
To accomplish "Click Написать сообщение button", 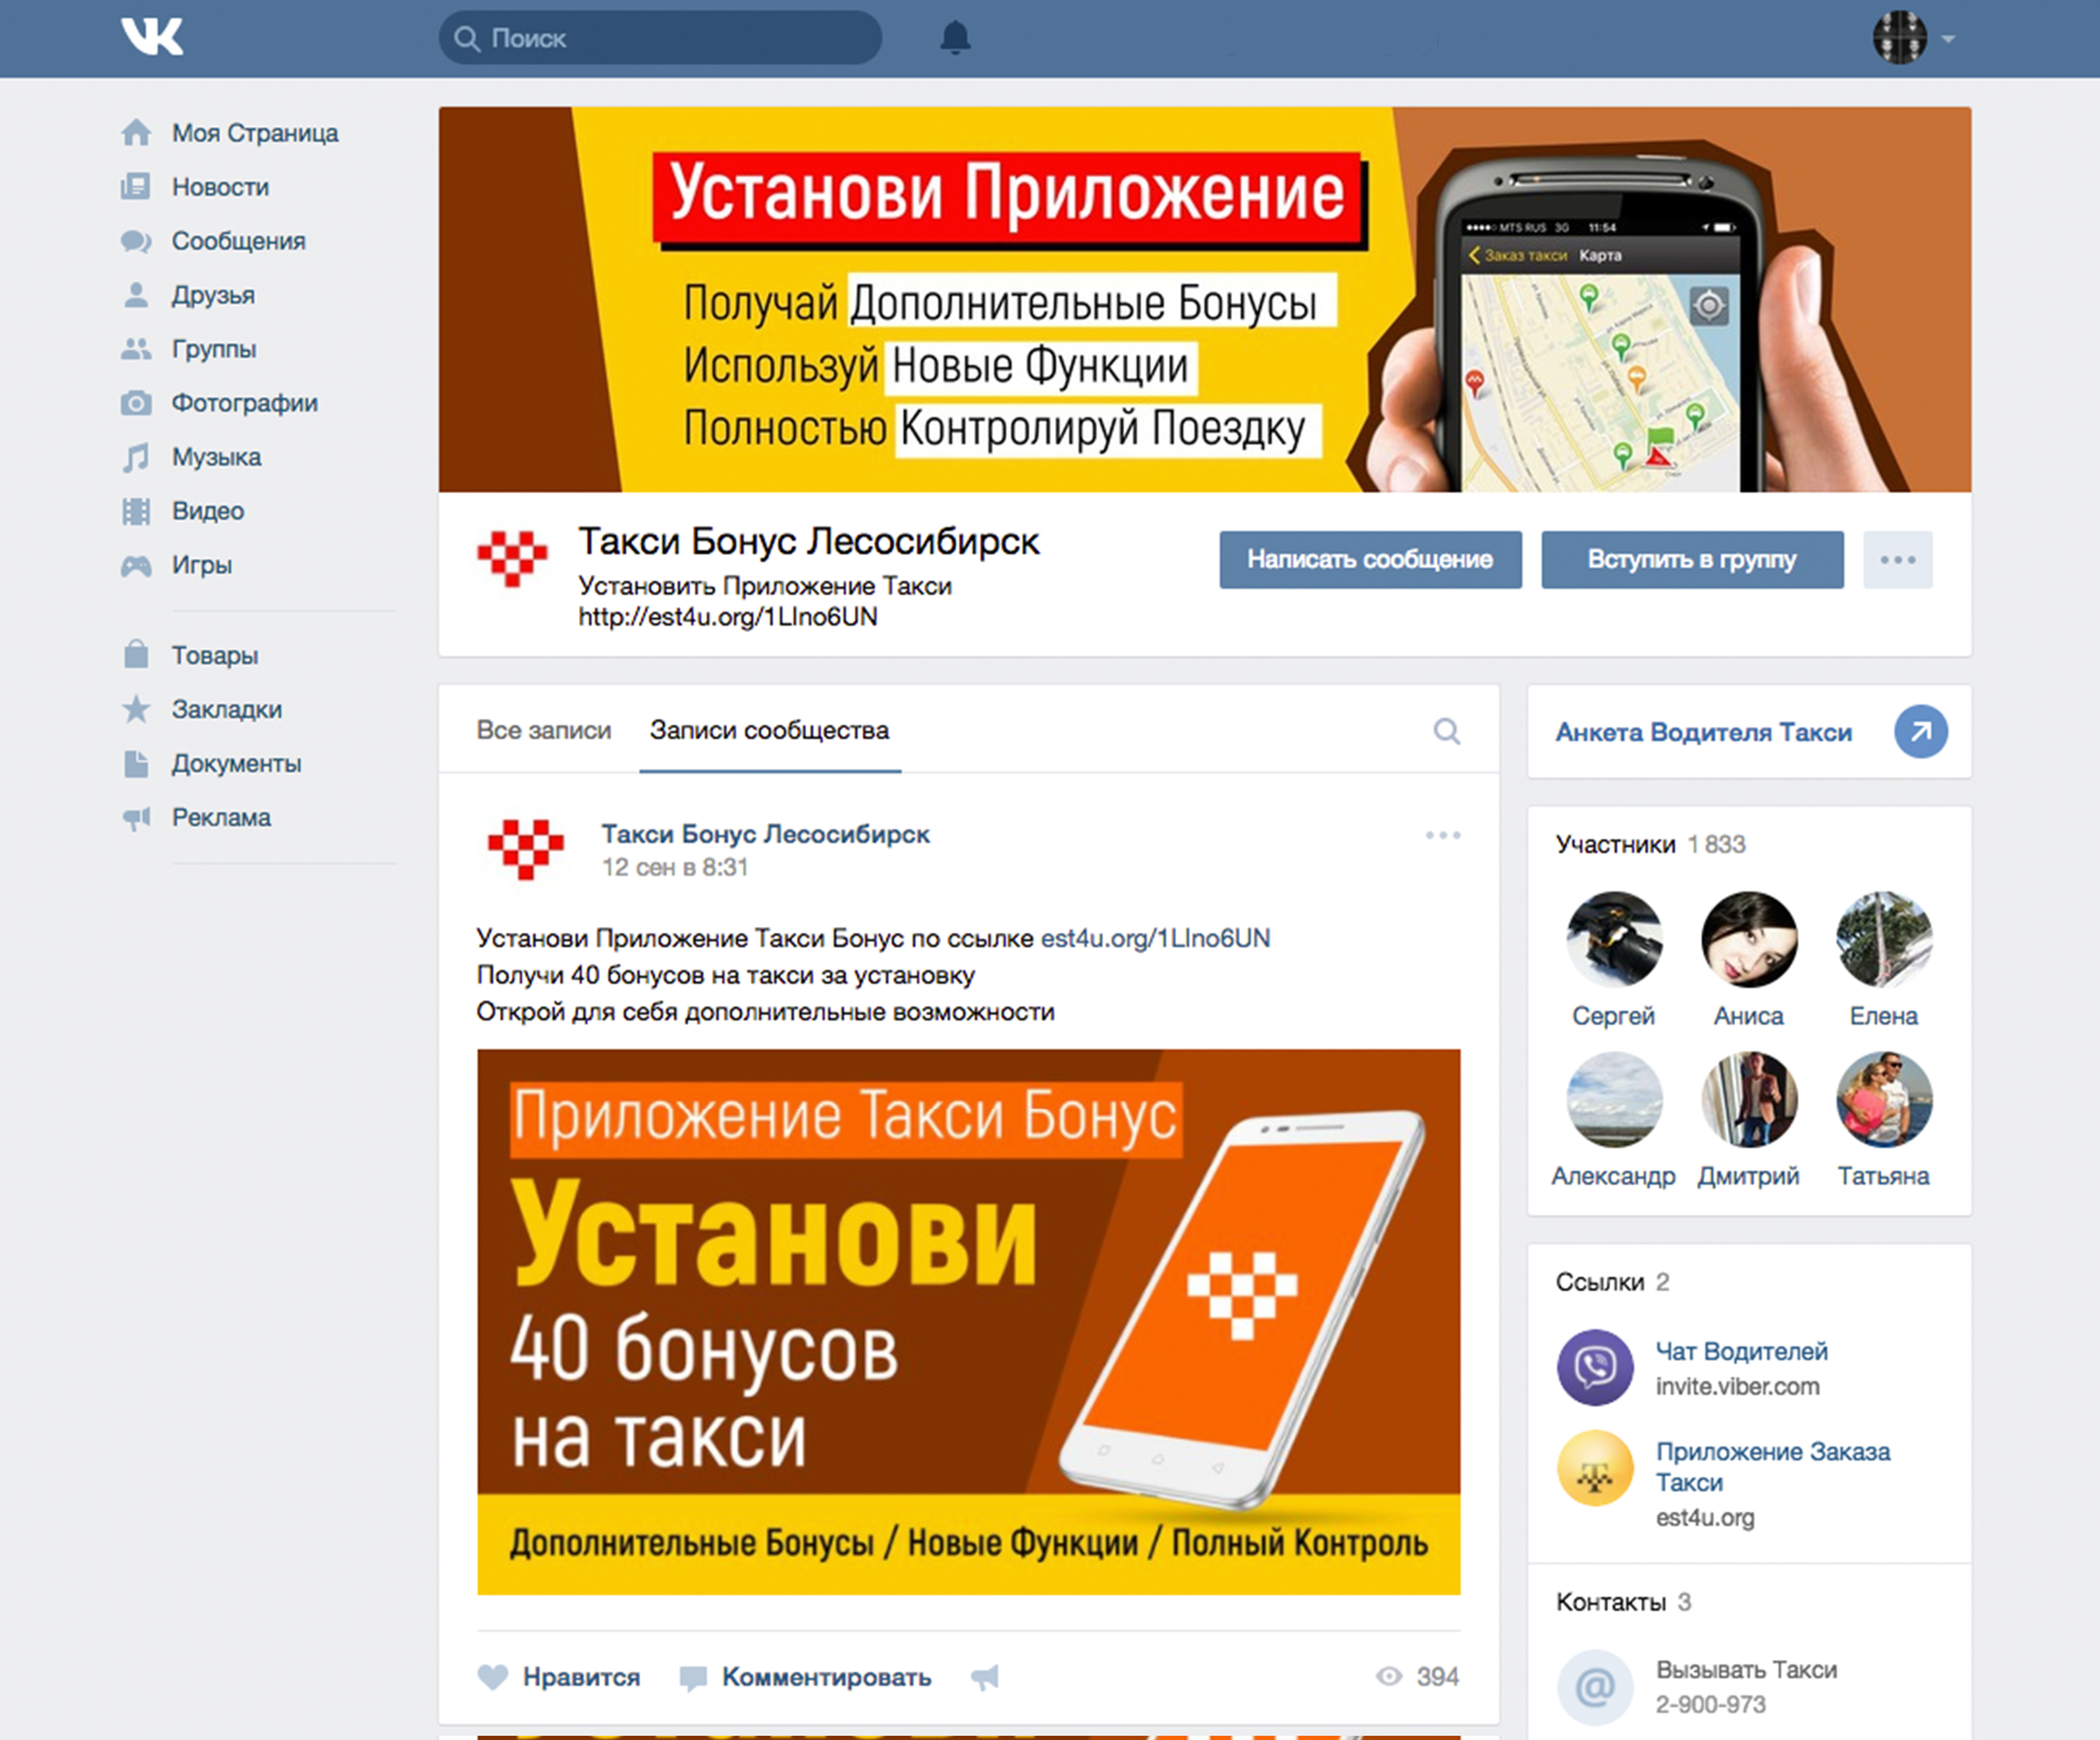I will (1370, 559).
